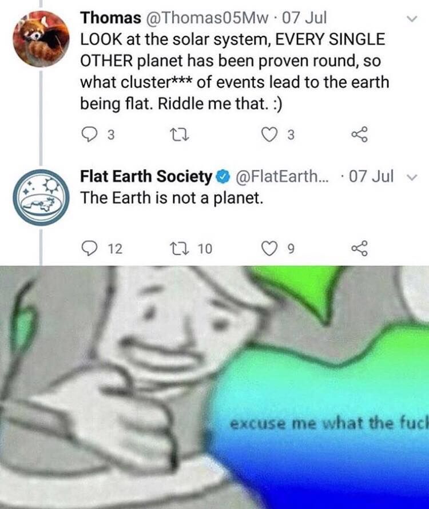Retweet Thomas's tweet about round planets
429x509 pixels.
pos(180,135)
